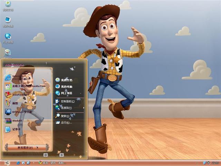Open 网上邻居 in the Start menu's right column
The height and width of the screenshot is (166, 221).
(64, 93)
